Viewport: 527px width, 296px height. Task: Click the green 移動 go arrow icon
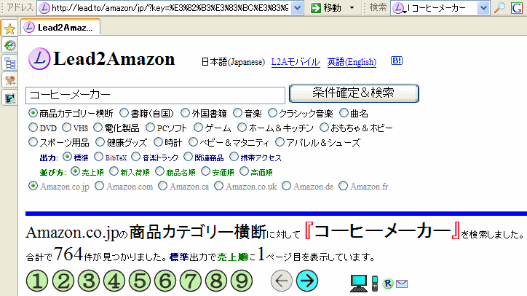click(316, 8)
